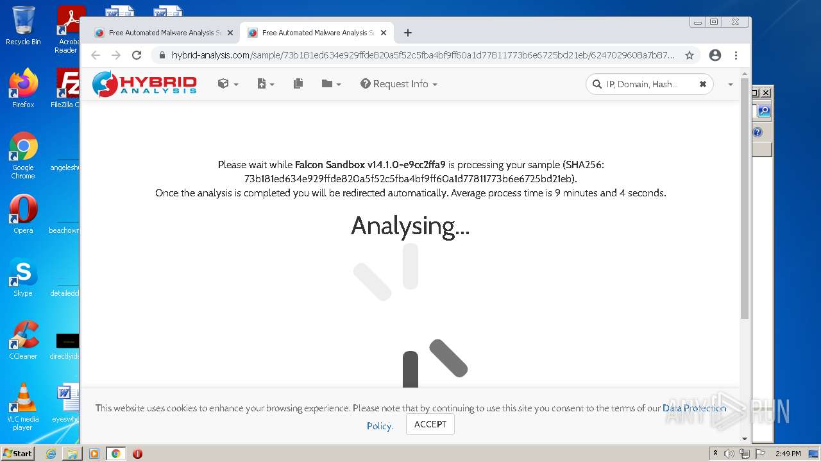Click the Hybrid Analysis logo

point(144,84)
